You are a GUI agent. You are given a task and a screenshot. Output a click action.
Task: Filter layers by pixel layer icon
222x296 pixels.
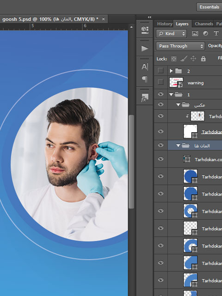coord(195,34)
